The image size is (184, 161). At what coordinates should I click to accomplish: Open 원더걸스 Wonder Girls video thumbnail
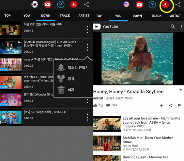(11, 100)
